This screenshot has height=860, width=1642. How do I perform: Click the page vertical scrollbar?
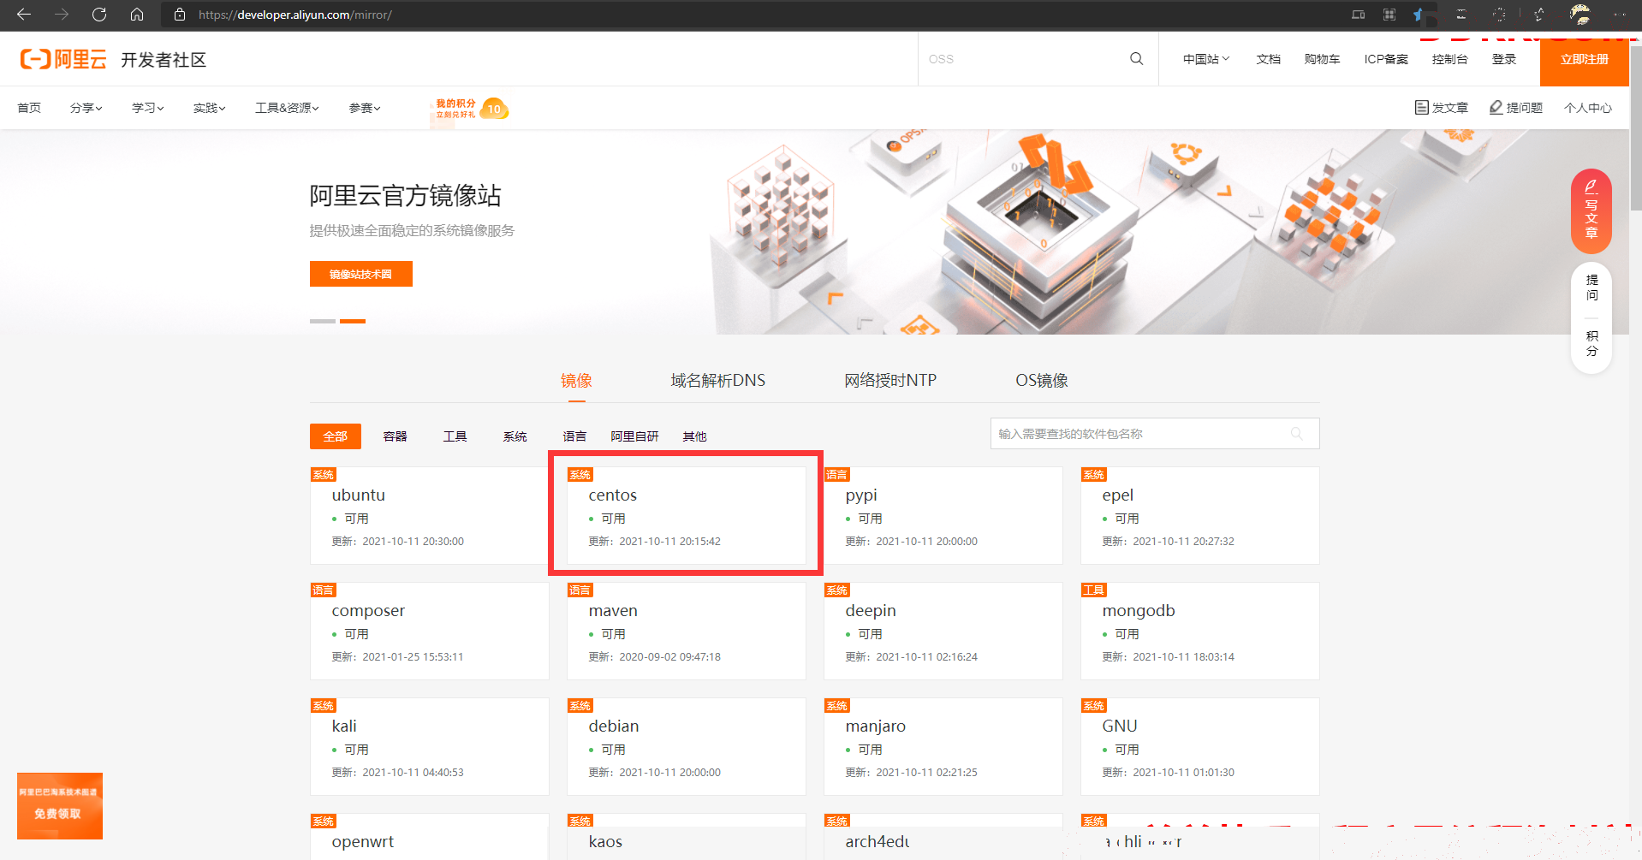click(1635, 128)
